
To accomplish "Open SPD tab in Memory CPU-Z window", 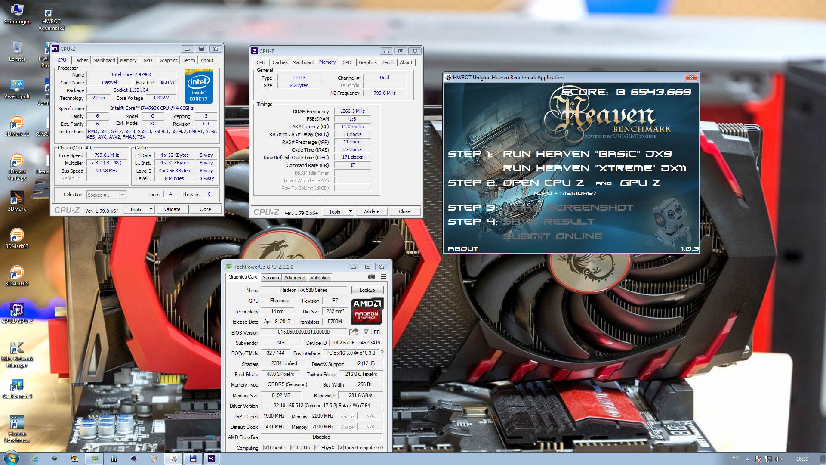I will (347, 62).
